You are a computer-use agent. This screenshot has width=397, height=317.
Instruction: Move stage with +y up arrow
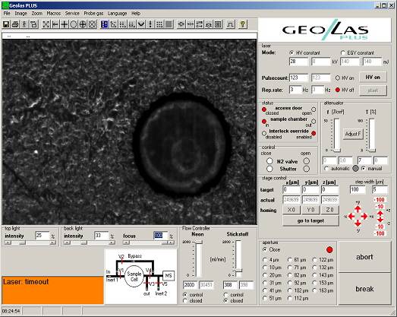(358, 209)
